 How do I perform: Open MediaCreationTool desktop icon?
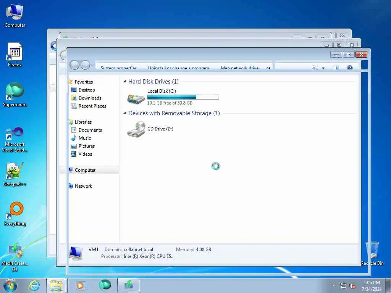point(15,257)
